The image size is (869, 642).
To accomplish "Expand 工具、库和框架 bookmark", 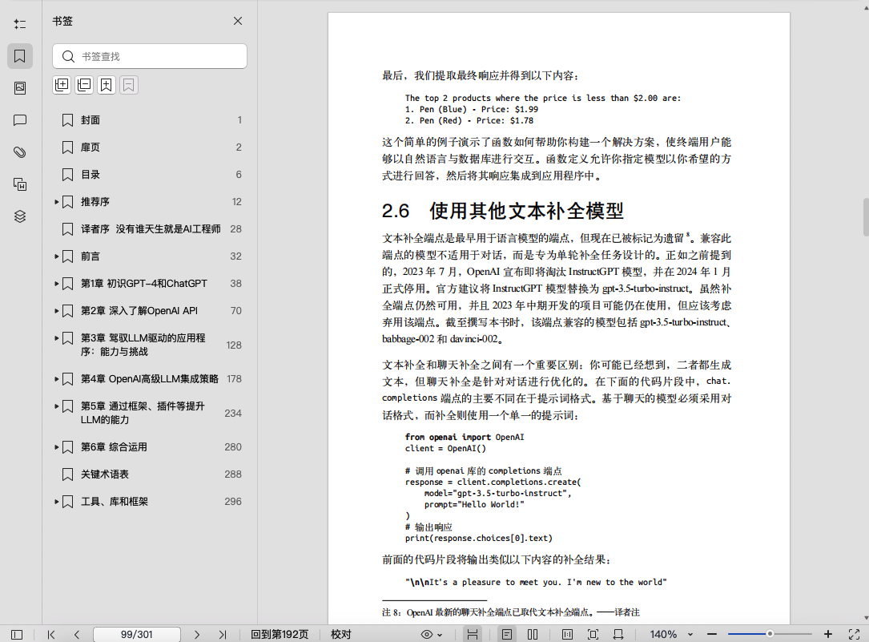I will coord(57,501).
